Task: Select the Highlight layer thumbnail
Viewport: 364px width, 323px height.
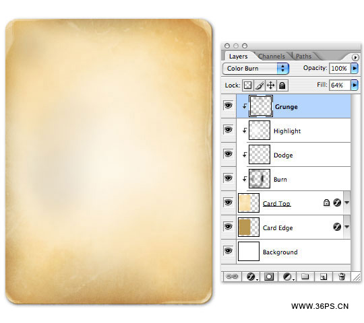Action: point(260,131)
